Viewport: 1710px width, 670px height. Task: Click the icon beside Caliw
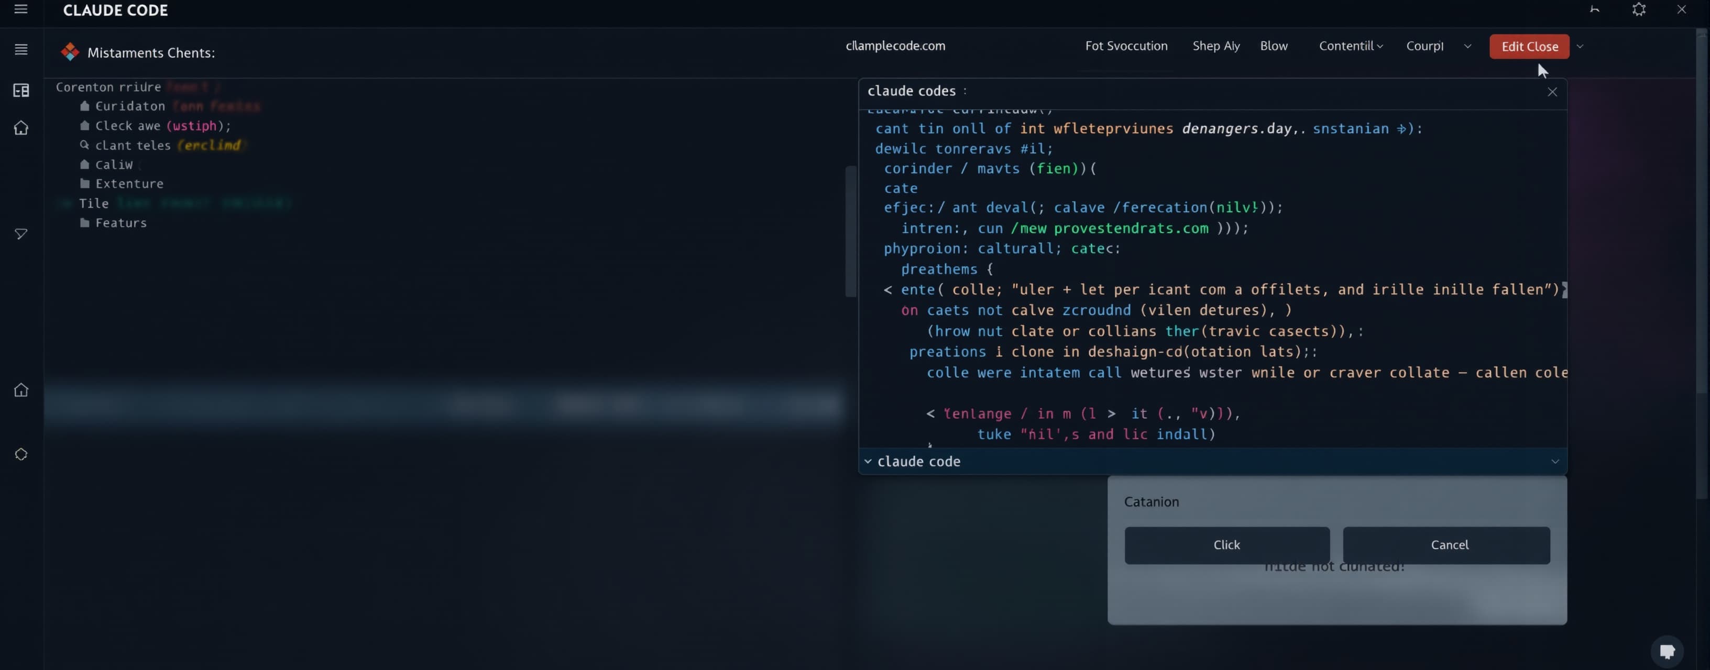pyautogui.click(x=84, y=164)
